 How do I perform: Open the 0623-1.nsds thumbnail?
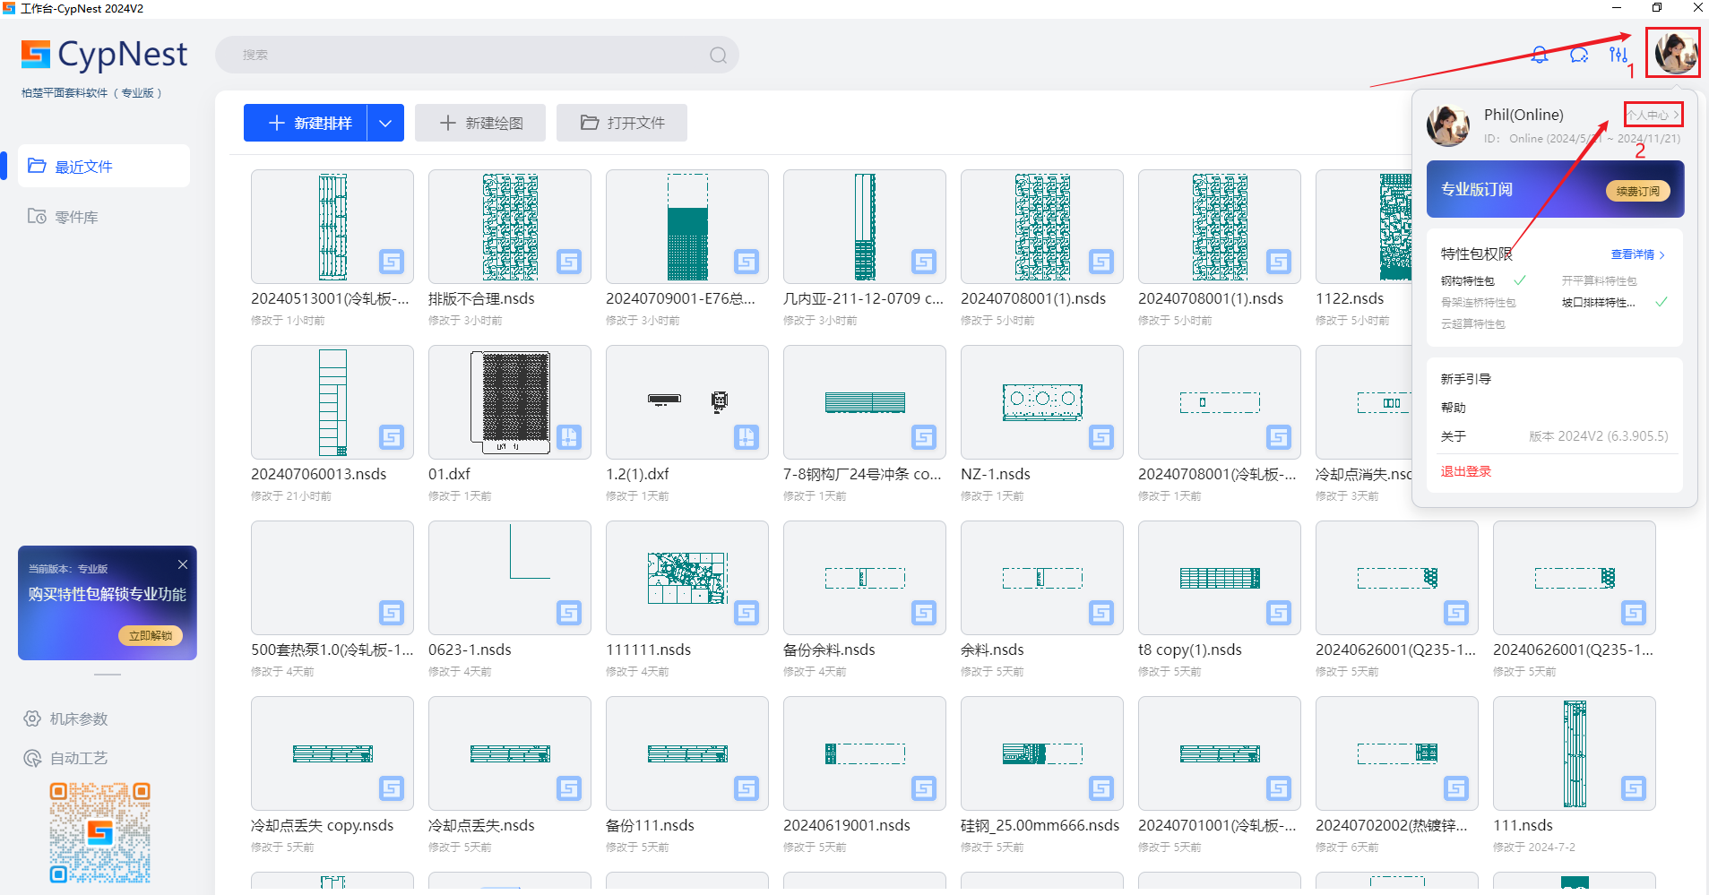pyautogui.click(x=510, y=578)
